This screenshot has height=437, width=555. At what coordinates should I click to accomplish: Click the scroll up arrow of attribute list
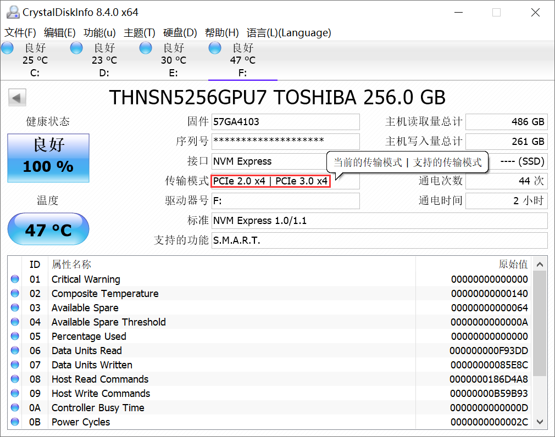(x=540, y=265)
